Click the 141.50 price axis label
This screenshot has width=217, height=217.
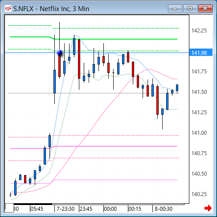[199, 92]
